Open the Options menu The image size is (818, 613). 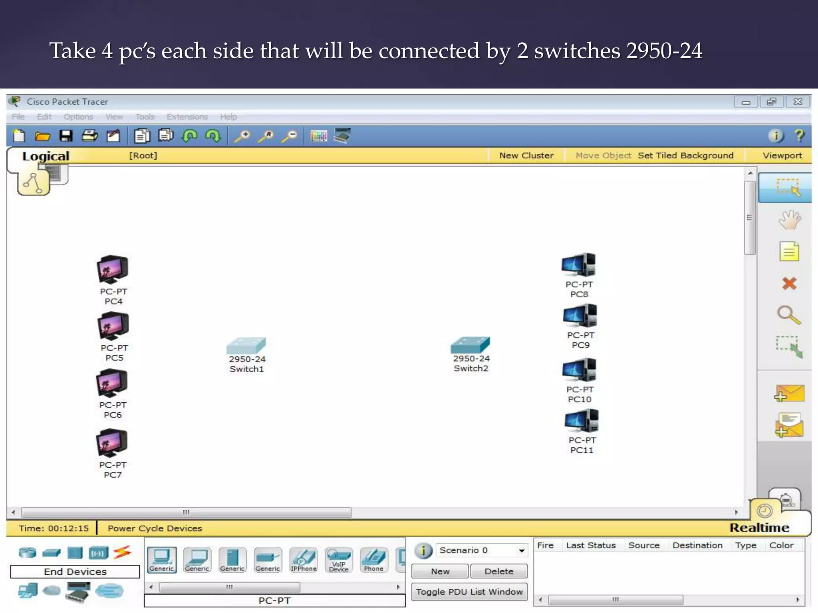pos(78,117)
